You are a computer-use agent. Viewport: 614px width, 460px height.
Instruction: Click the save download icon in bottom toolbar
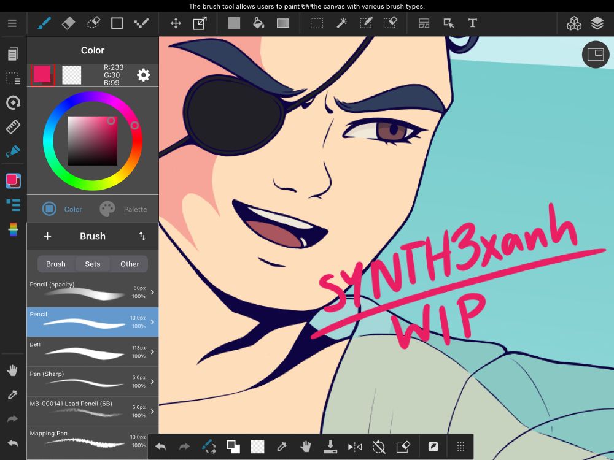pyautogui.click(x=330, y=447)
